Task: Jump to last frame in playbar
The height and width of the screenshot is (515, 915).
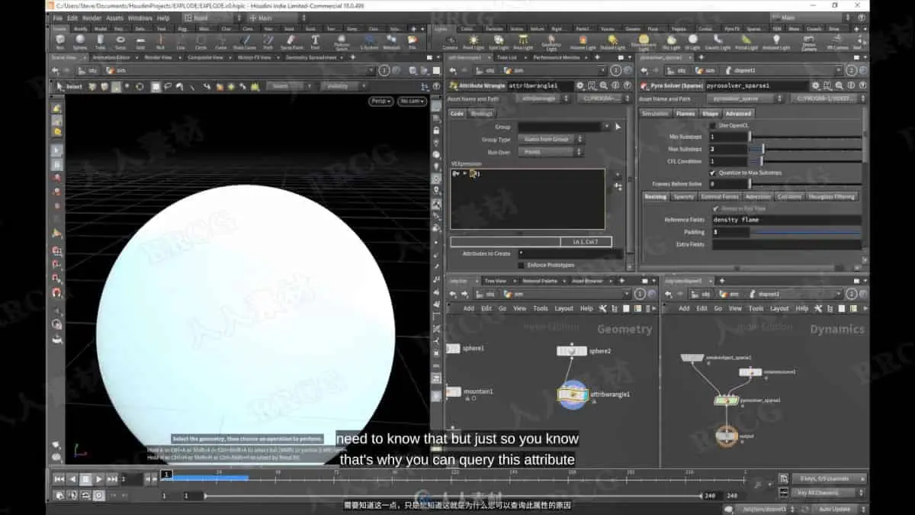Action: (113, 479)
